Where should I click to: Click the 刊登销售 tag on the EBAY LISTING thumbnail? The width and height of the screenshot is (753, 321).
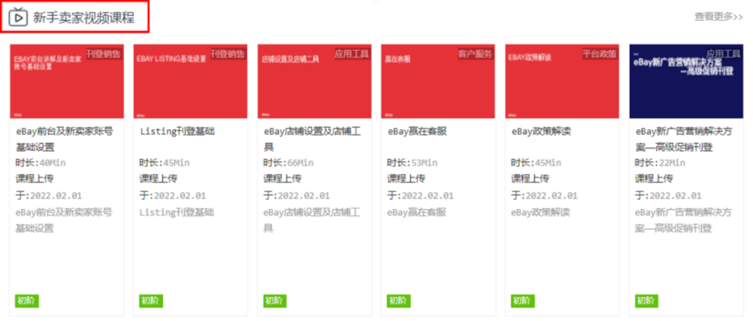coord(228,53)
